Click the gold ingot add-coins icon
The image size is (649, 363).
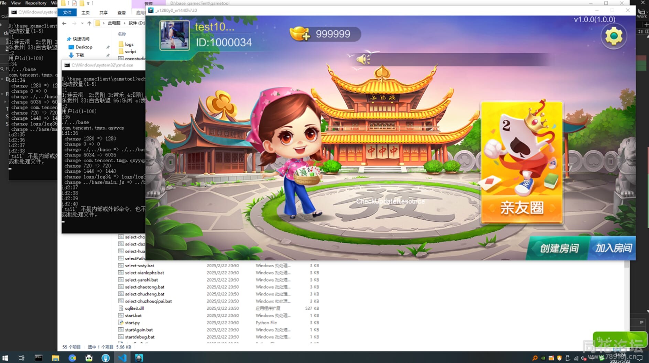click(x=300, y=34)
